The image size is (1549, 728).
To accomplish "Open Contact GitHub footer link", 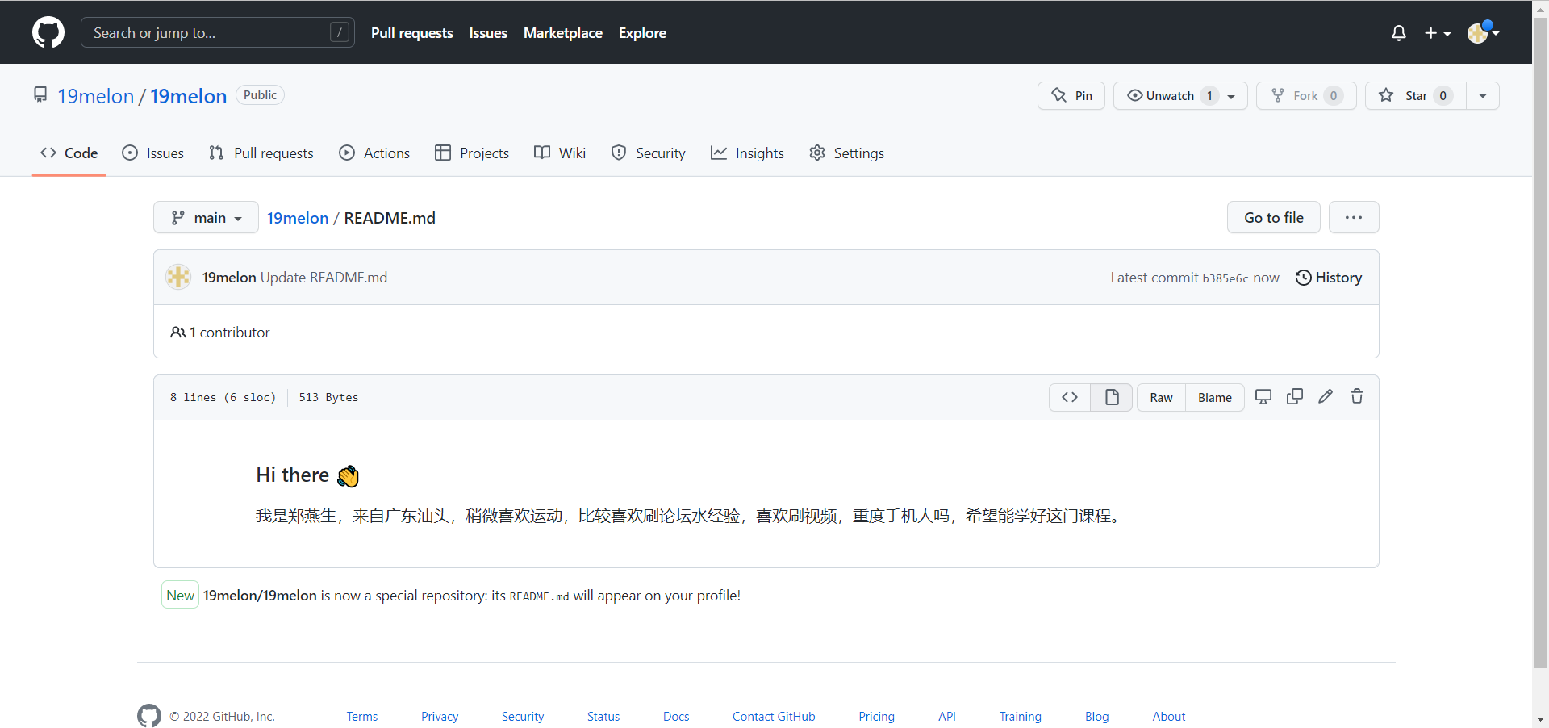I will (774, 717).
